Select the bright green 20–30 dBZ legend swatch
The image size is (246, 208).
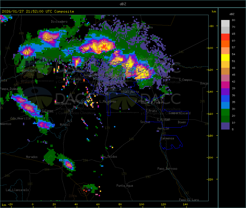(225, 112)
